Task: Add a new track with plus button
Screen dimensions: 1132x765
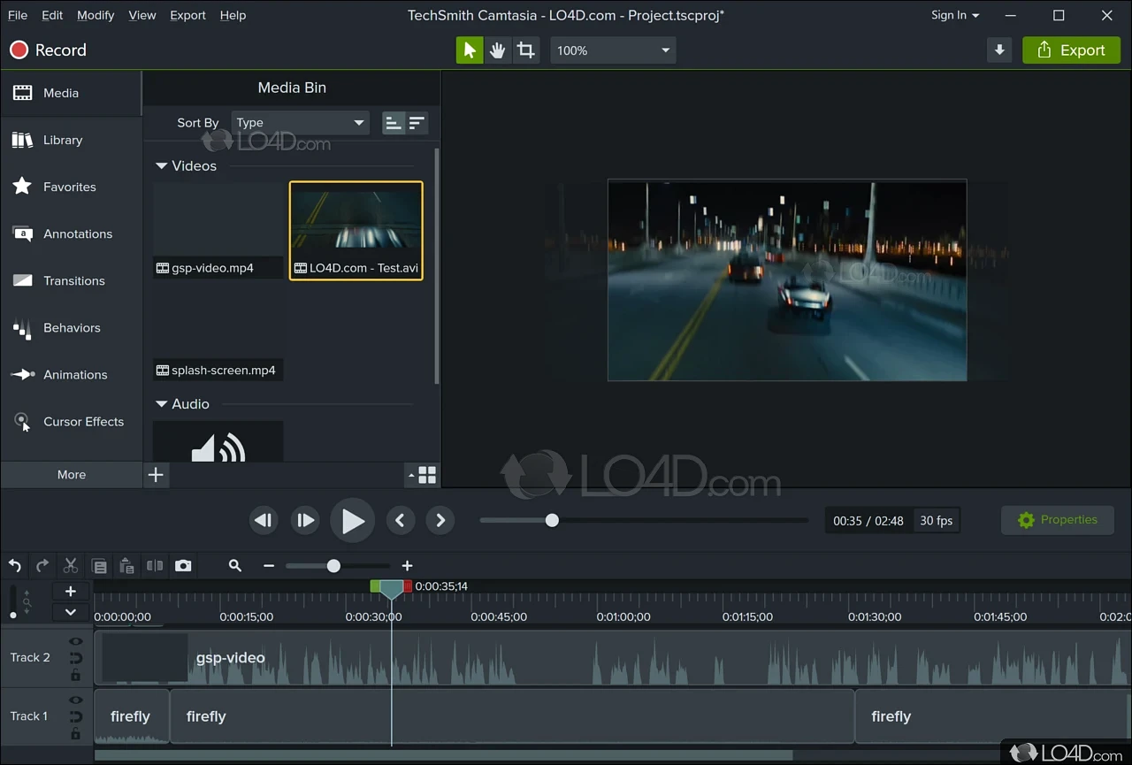Action: pyautogui.click(x=70, y=592)
